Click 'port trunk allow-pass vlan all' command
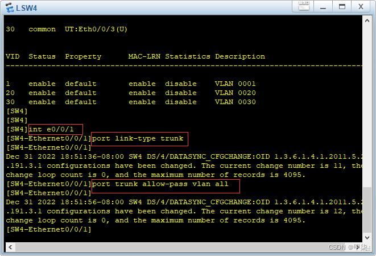Image resolution: width=376 pixels, height=256 pixels. tap(160, 184)
